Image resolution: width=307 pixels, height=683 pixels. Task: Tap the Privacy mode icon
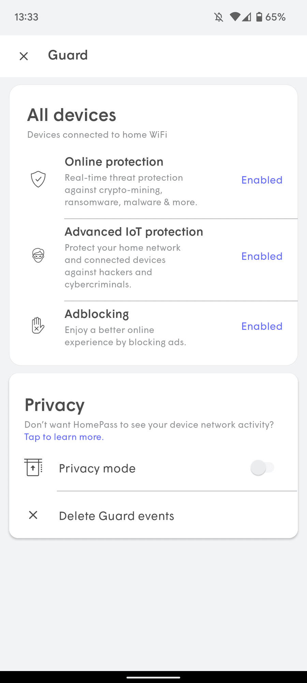33,468
